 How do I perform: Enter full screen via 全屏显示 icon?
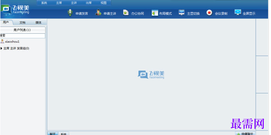click(x=238, y=12)
